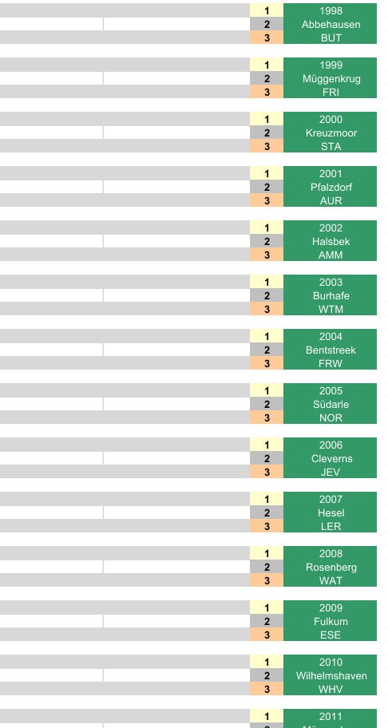388x728 pixels.
Task: Select first place cell for 2007
Action: point(267,499)
